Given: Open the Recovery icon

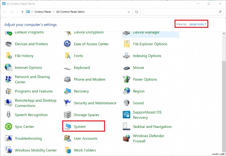Looking at the screenshot, I should point(68,91).
